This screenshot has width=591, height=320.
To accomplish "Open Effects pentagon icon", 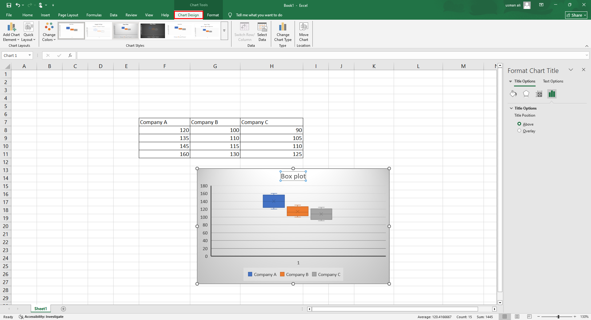I will click(x=526, y=94).
